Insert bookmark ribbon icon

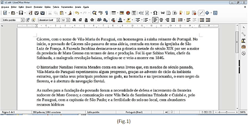181,13
